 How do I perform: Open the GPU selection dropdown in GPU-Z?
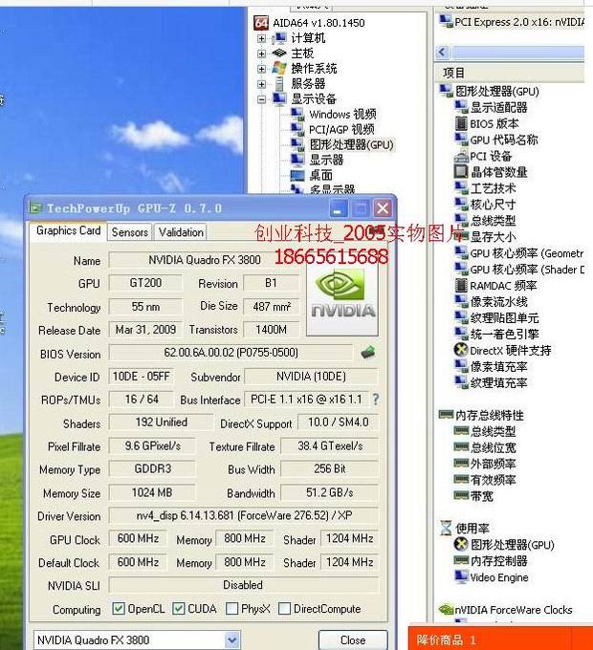tap(232, 639)
